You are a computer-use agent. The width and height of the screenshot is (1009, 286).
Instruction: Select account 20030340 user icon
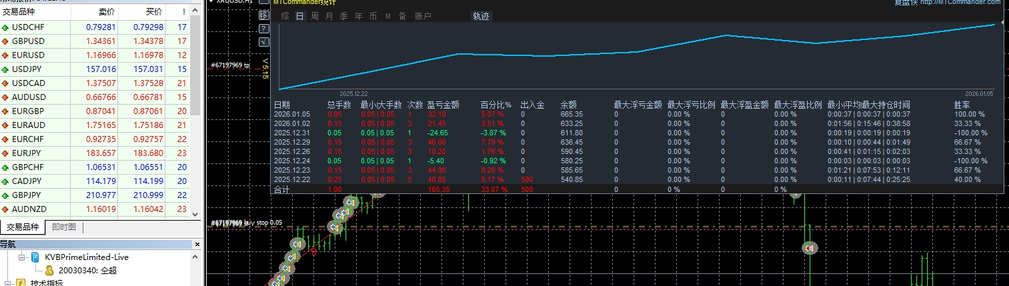pos(49,270)
